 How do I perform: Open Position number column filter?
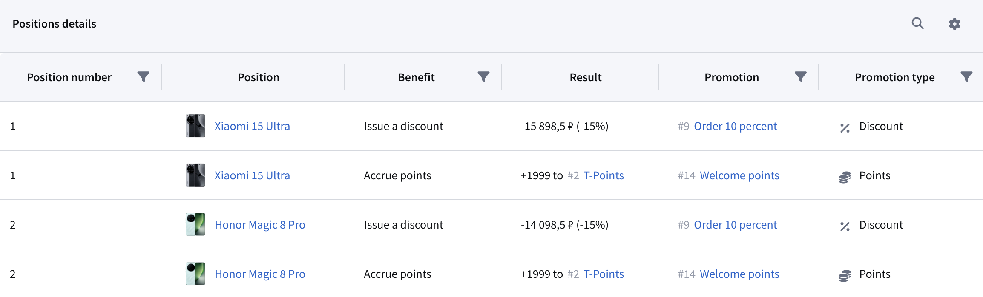point(143,77)
